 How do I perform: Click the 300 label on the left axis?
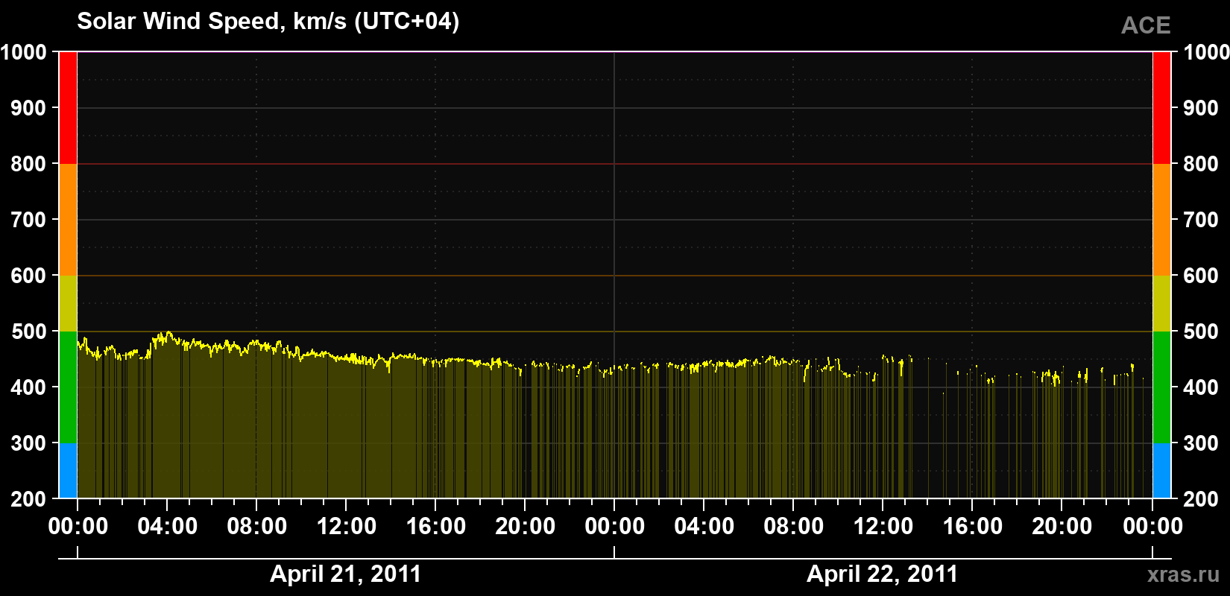[x=28, y=443]
